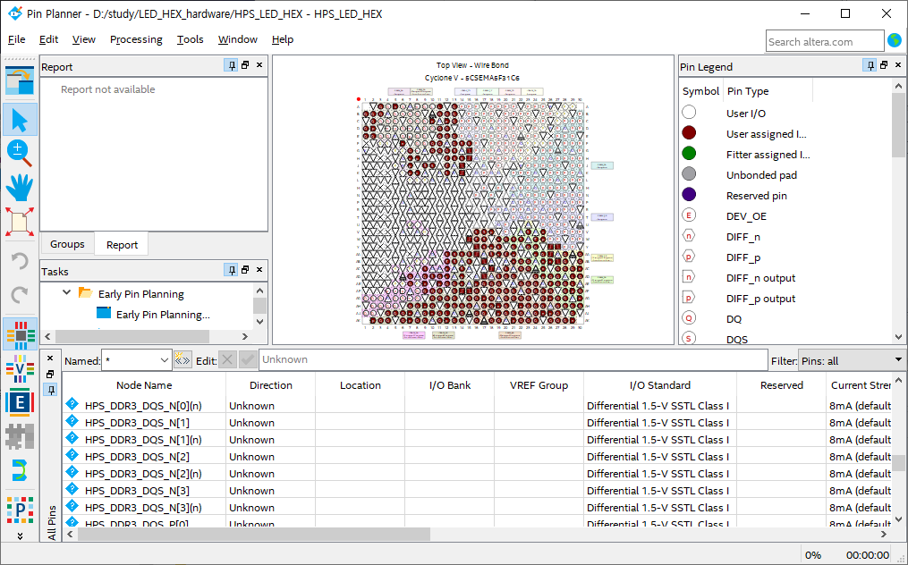
Task: Switch to the Groups tab
Action: [x=67, y=244]
